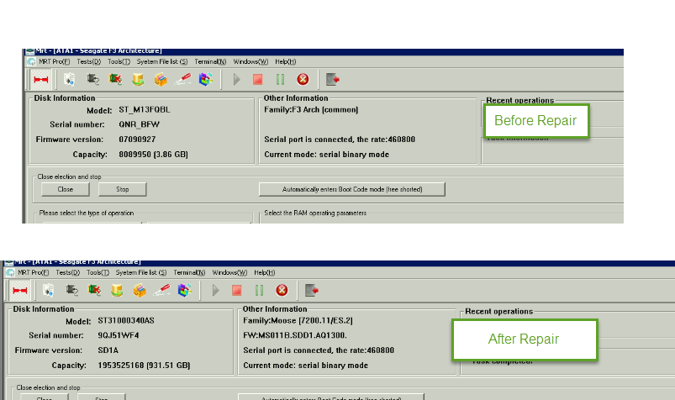Click title bar app icon in Before Repair window
The width and height of the screenshot is (675, 400).
click(29, 51)
